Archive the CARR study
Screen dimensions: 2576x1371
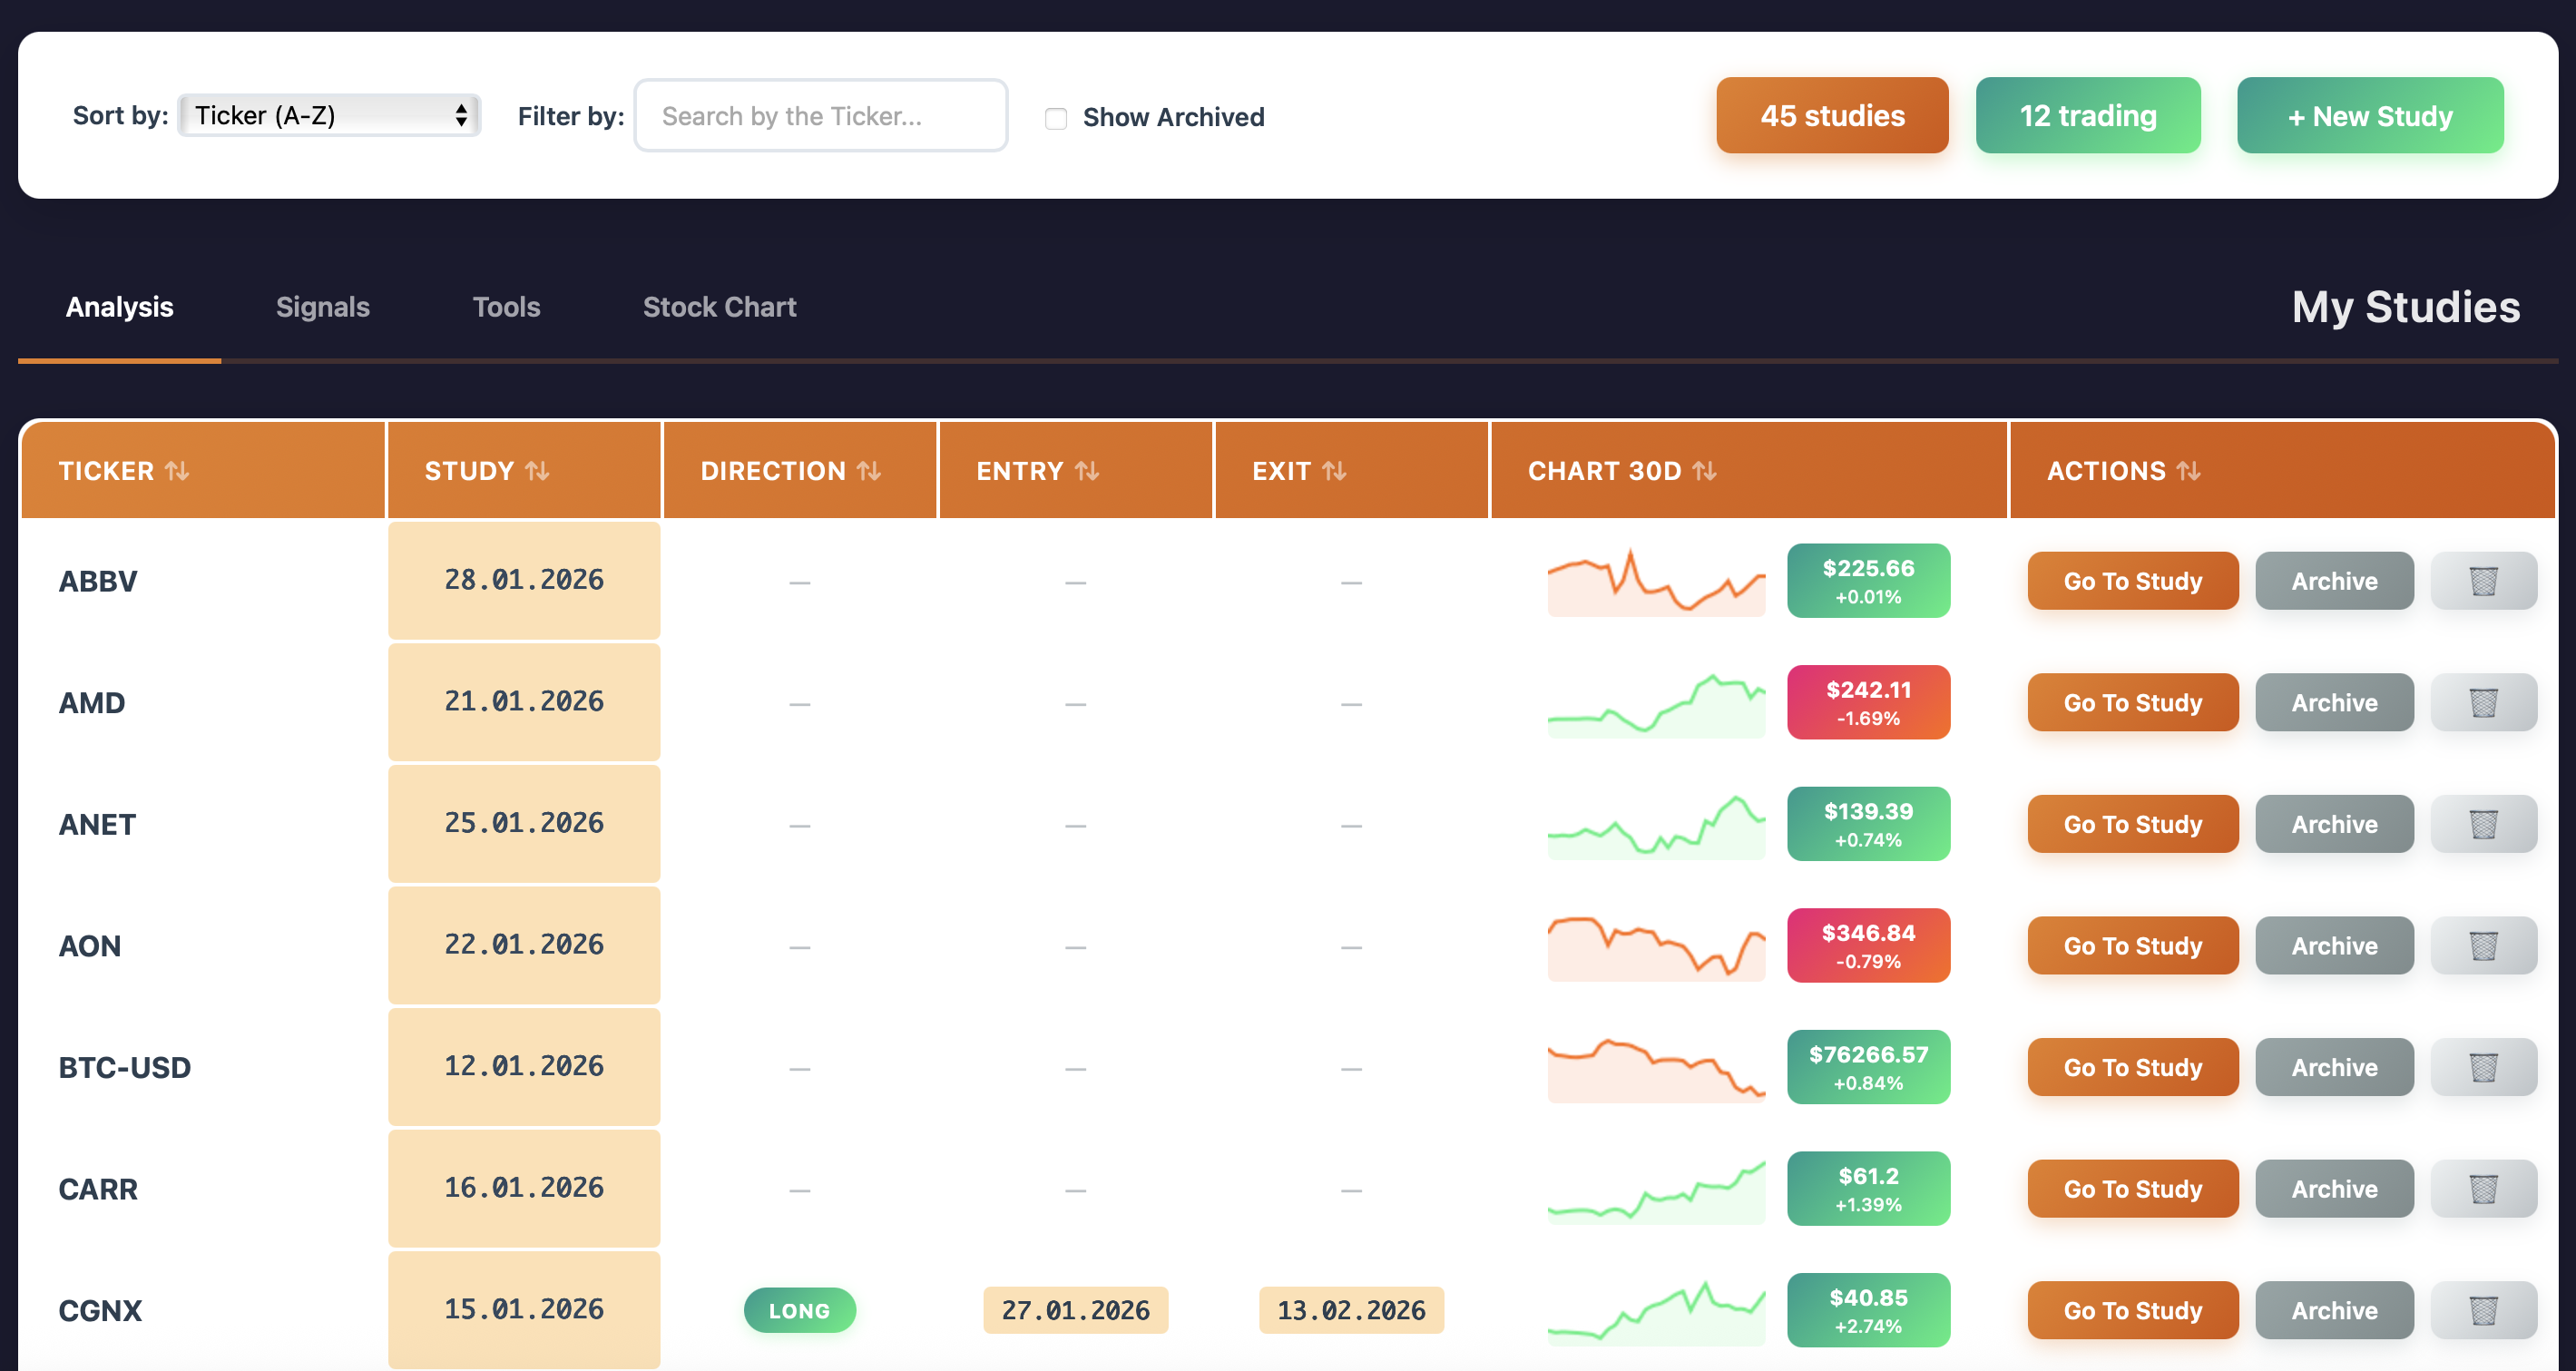click(x=2334, y=1189)
